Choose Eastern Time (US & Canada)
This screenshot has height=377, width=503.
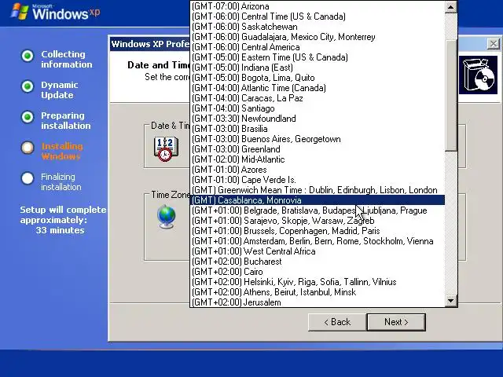pos(318,57)
